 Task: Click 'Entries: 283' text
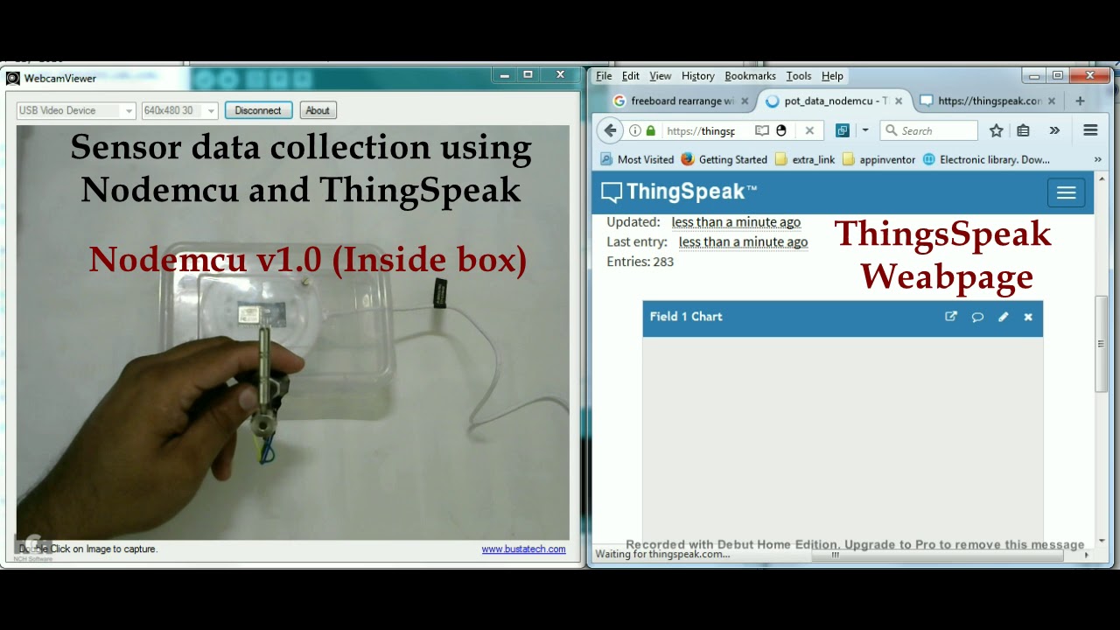[640, 262]
